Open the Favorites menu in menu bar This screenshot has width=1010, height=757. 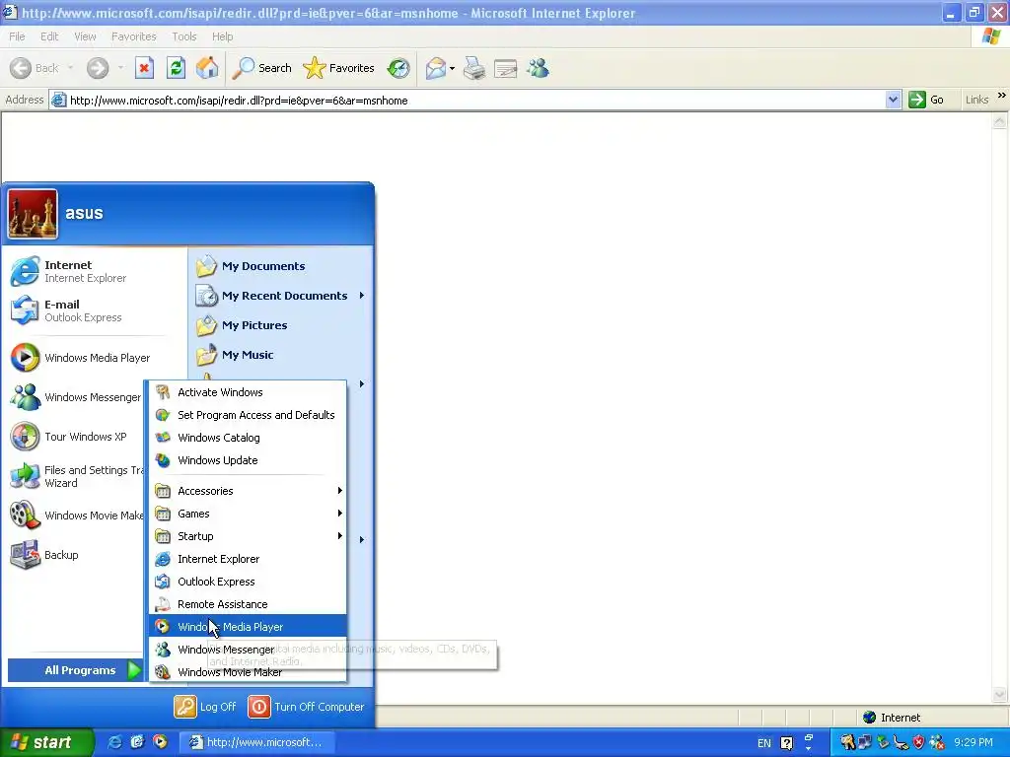coord(133,36)
